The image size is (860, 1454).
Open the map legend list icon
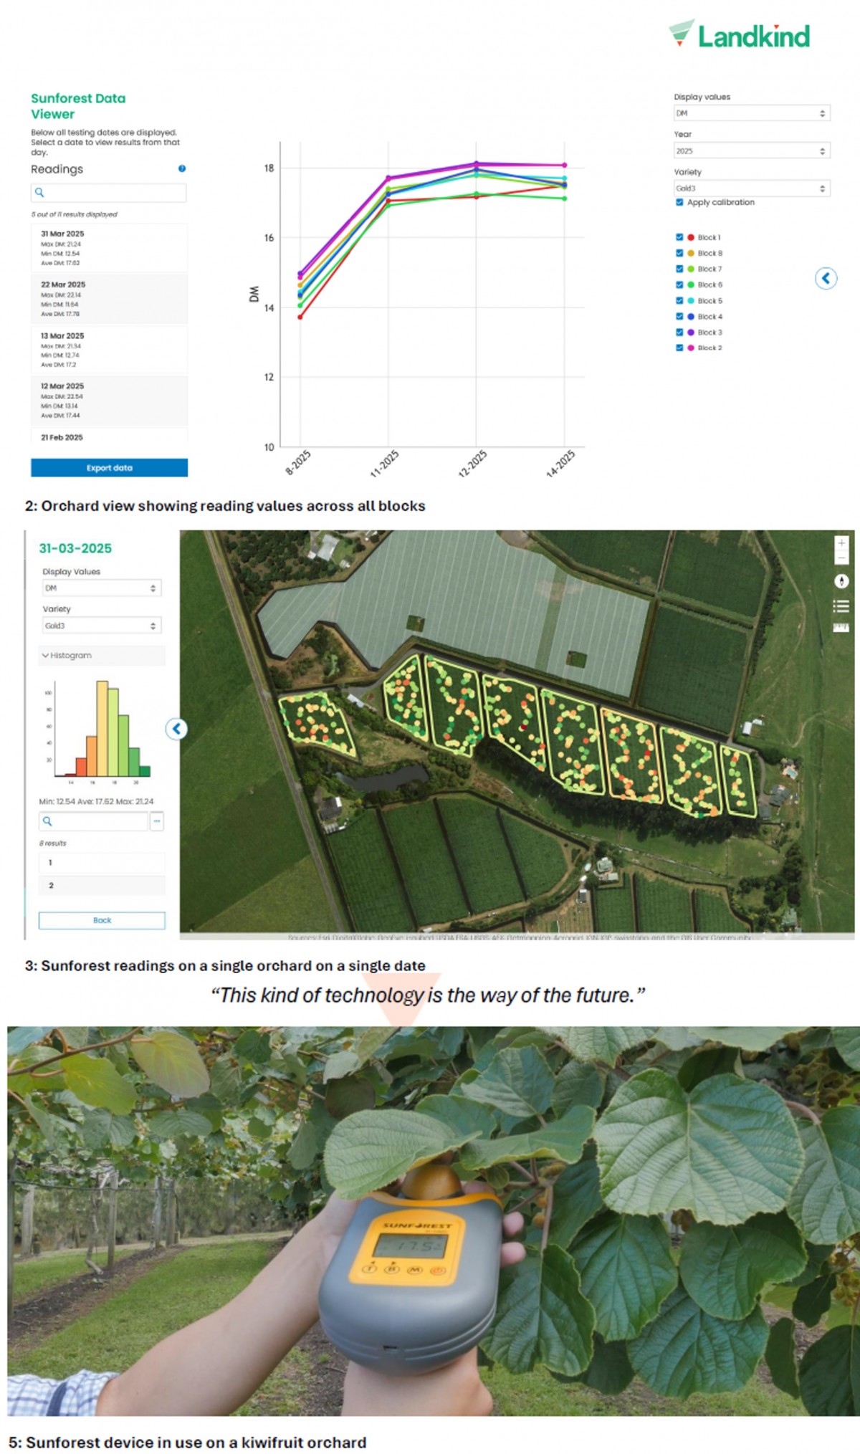tap(841, 606)
